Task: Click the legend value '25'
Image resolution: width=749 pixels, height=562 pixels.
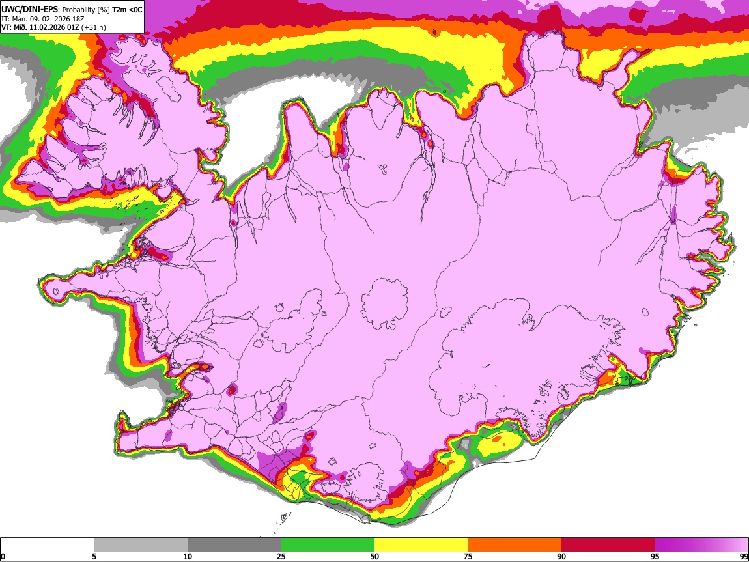Action: point(281,557)
